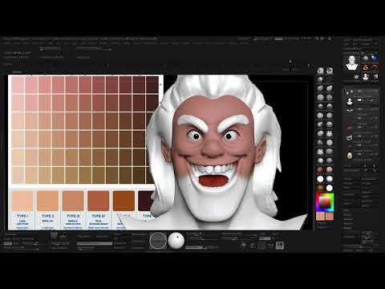Sample the Type III skin tone swatch
Screen dimensions: 385x289
pyautogui.click(x=73, y=201)
